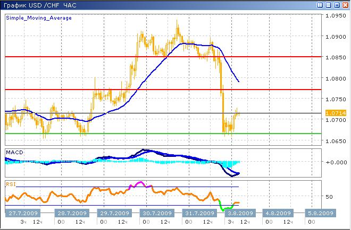Click the 1.0850 price axis label
This screenshot has height=230, width=351.
[336, 57]
